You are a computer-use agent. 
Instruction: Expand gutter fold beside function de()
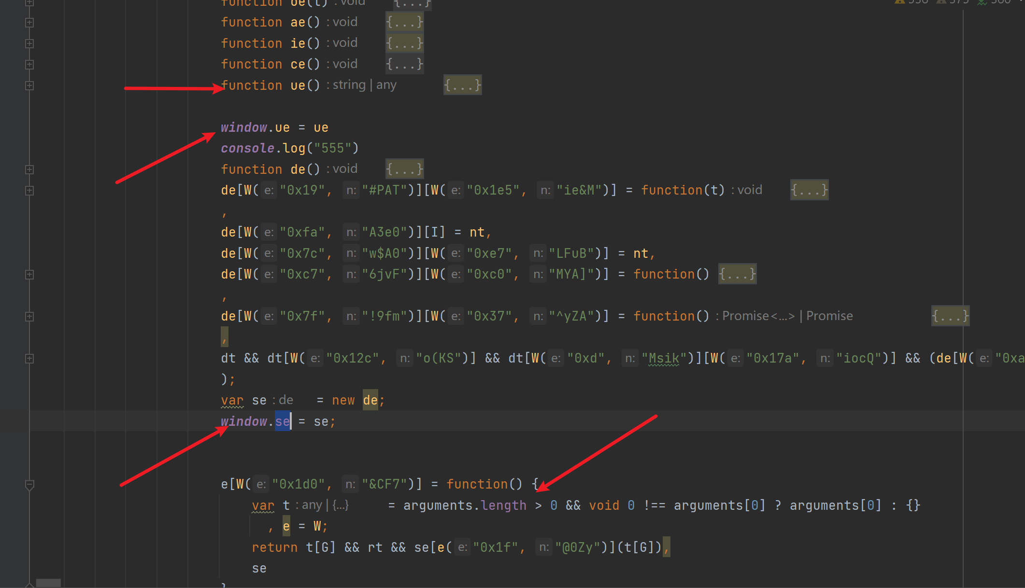point(29,169)
